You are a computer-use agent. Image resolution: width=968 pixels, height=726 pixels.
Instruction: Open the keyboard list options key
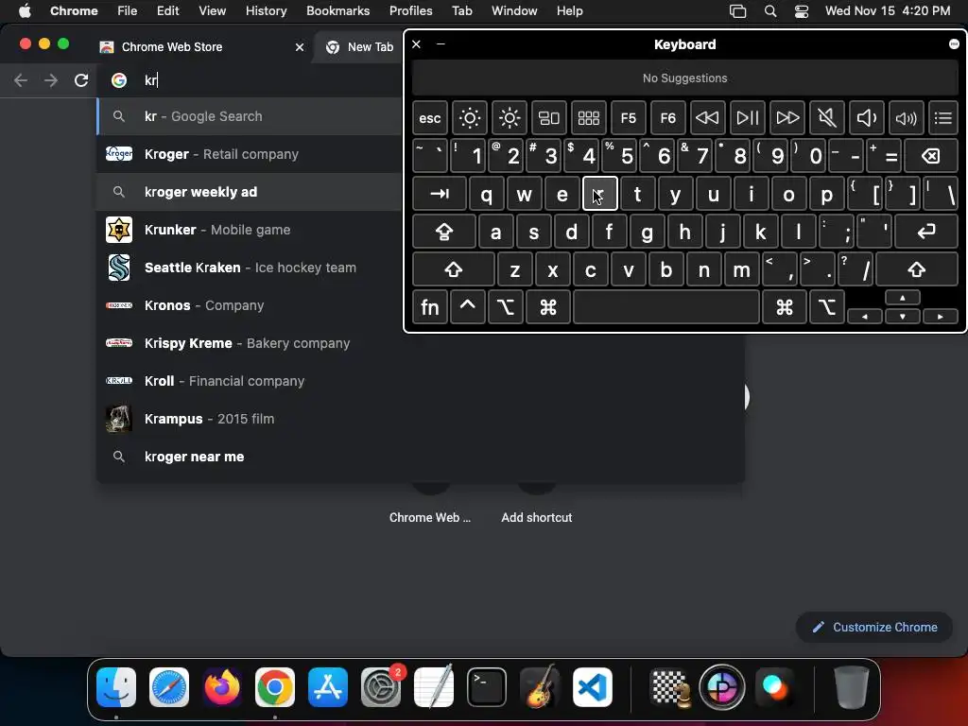tap(943, 118)
